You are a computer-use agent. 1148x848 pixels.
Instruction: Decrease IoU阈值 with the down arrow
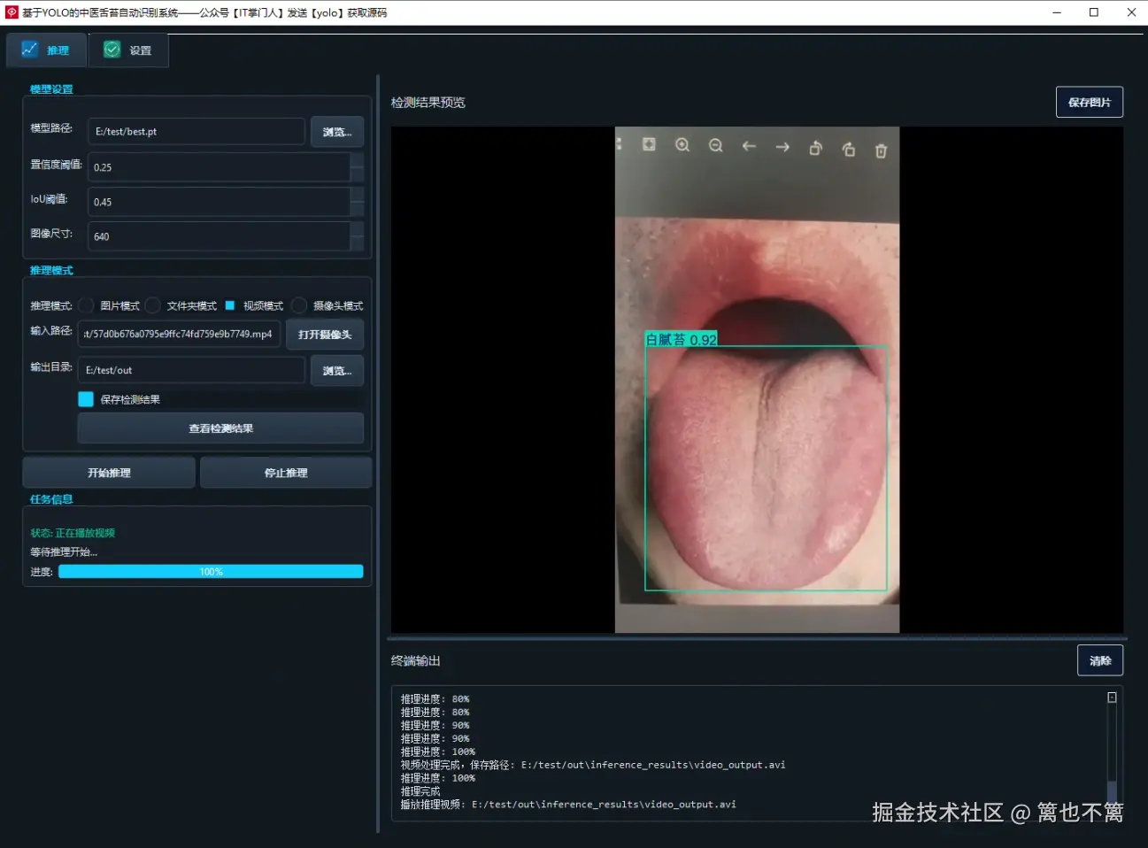click(x=357, y=209)
